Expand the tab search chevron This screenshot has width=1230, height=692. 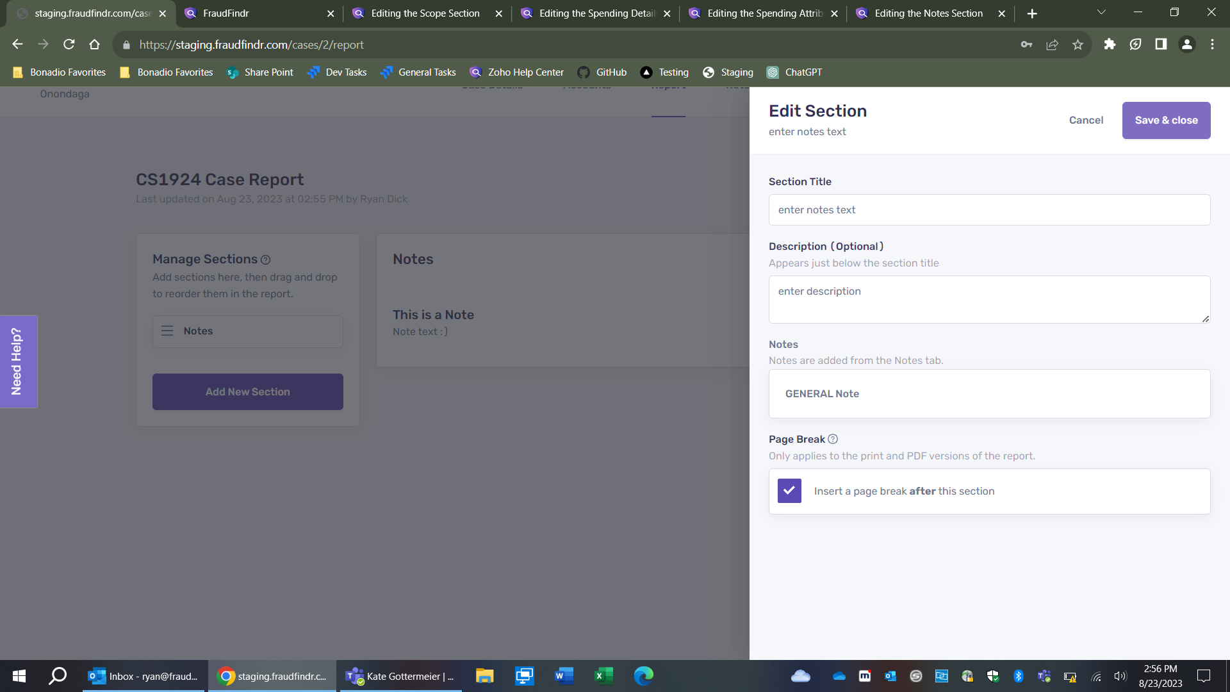pos(1101,13)
